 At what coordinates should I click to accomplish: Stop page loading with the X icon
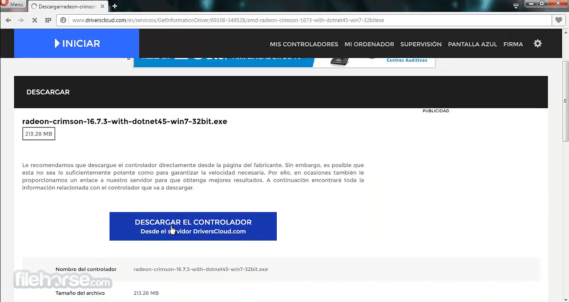[35, 20]
